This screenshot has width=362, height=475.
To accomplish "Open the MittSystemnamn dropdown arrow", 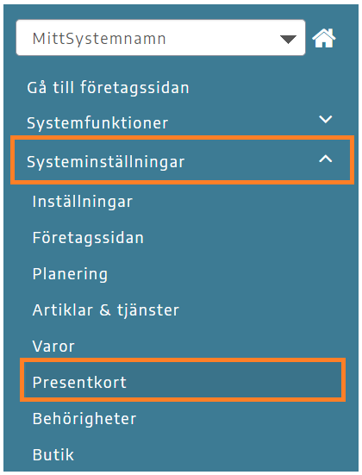I will pyautogui.click(x=288, y=40).
